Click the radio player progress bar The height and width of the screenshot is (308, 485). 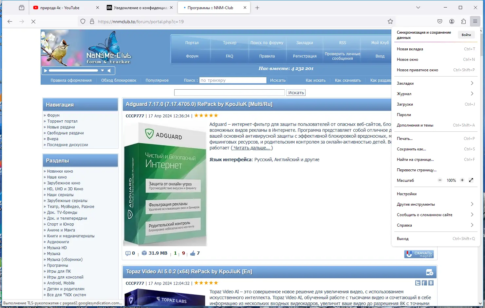click(73, 70)
